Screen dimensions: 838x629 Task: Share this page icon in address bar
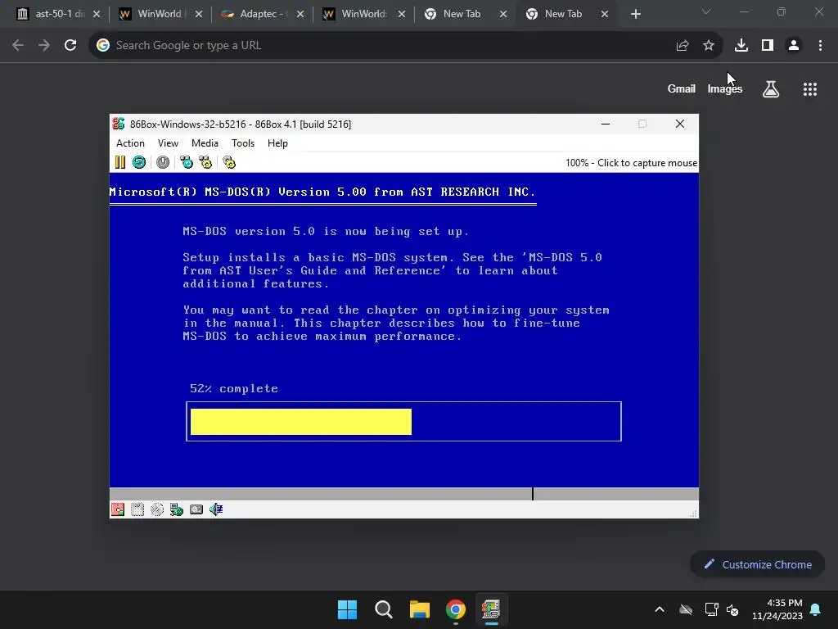[x=682, y=46]
